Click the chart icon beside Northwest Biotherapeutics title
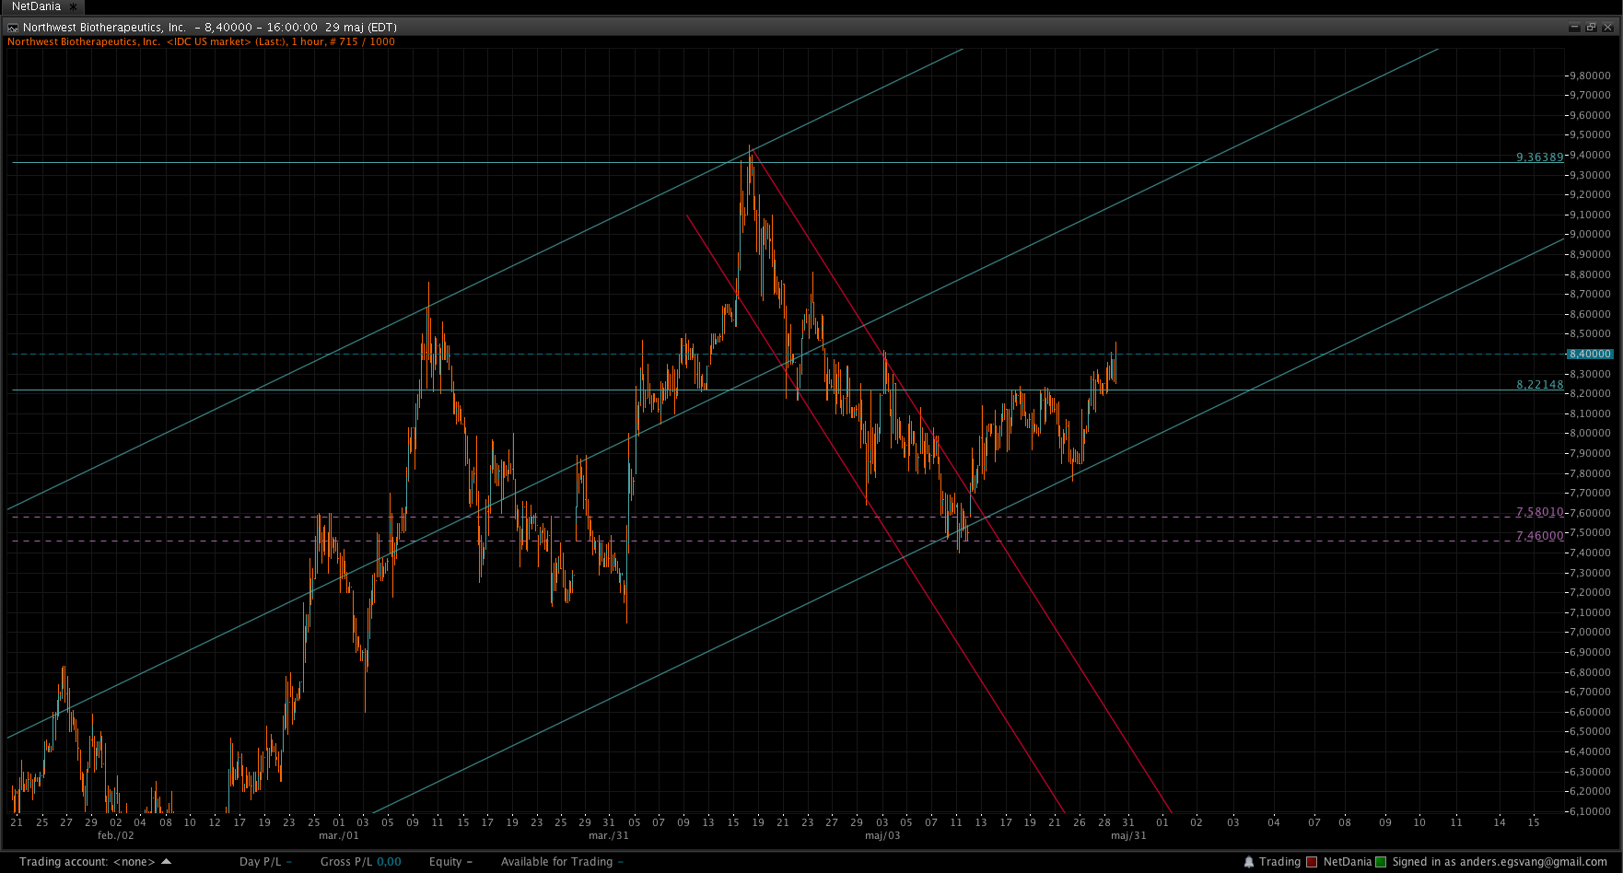Viewport: 1623px width, 873px height. click(x=13, y=28)
